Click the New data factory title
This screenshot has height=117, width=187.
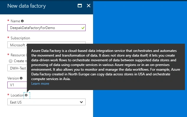click(x=27, y=6)
